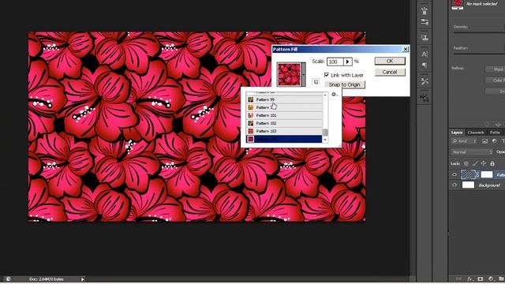The height and width of the screenshot is (284, 505).
Task: Open the collapsed panel icon below Tool Presets
Action: click(x=425, y=98)
